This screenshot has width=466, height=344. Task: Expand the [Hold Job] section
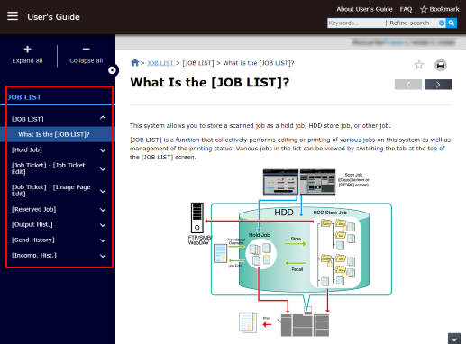coord(103,150)
